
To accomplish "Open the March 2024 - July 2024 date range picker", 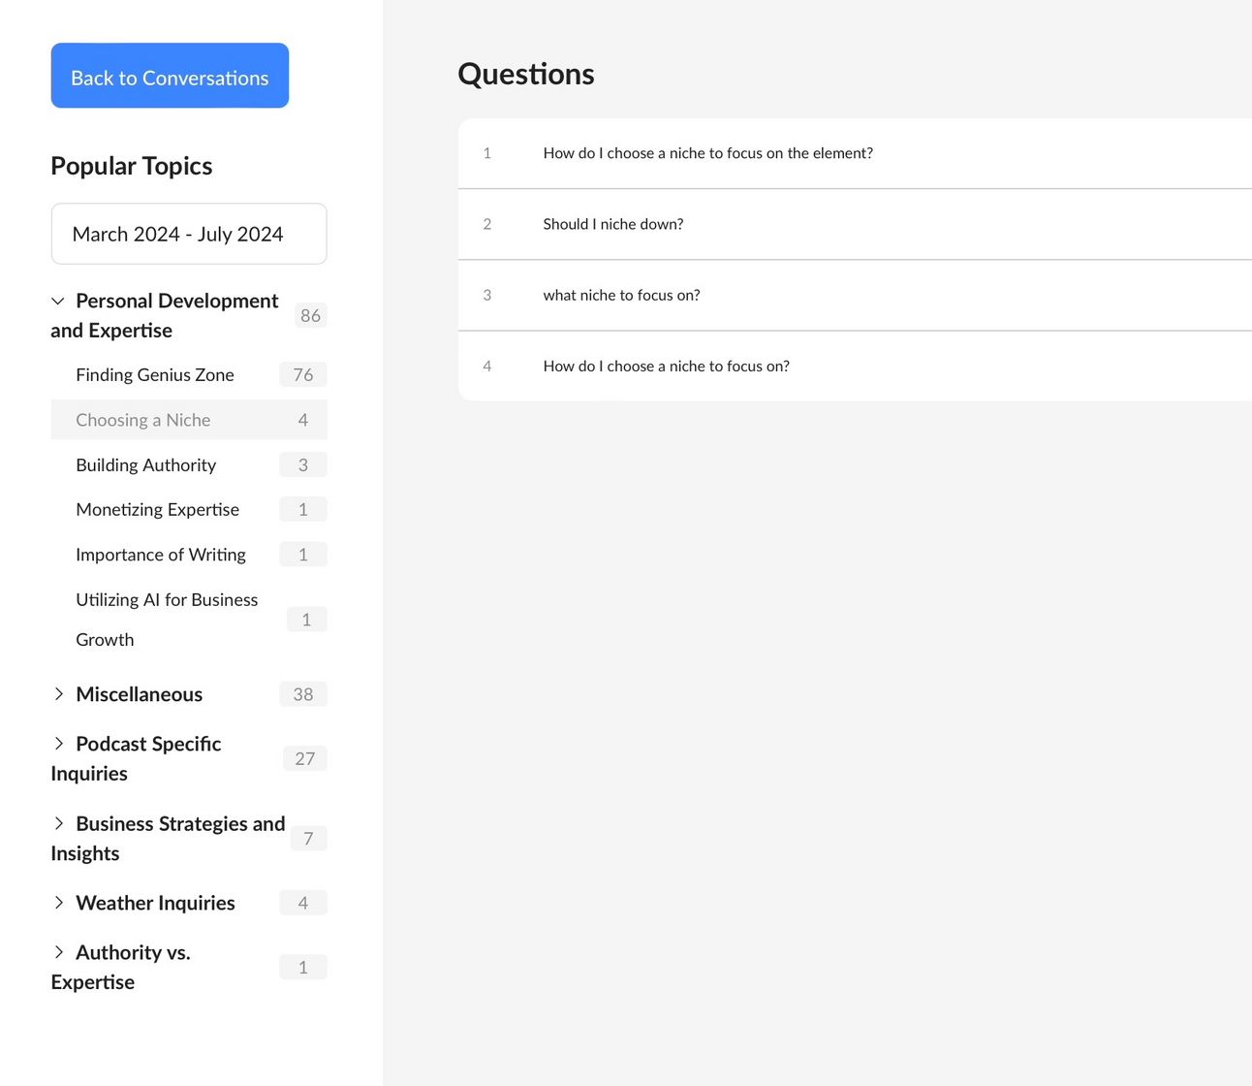I will 189,234.
